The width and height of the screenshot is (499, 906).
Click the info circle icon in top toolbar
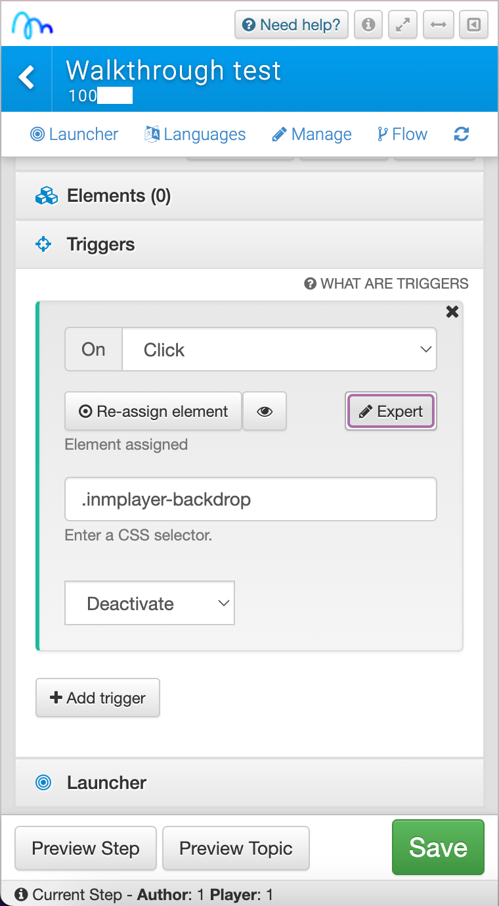tap(368, 26)
